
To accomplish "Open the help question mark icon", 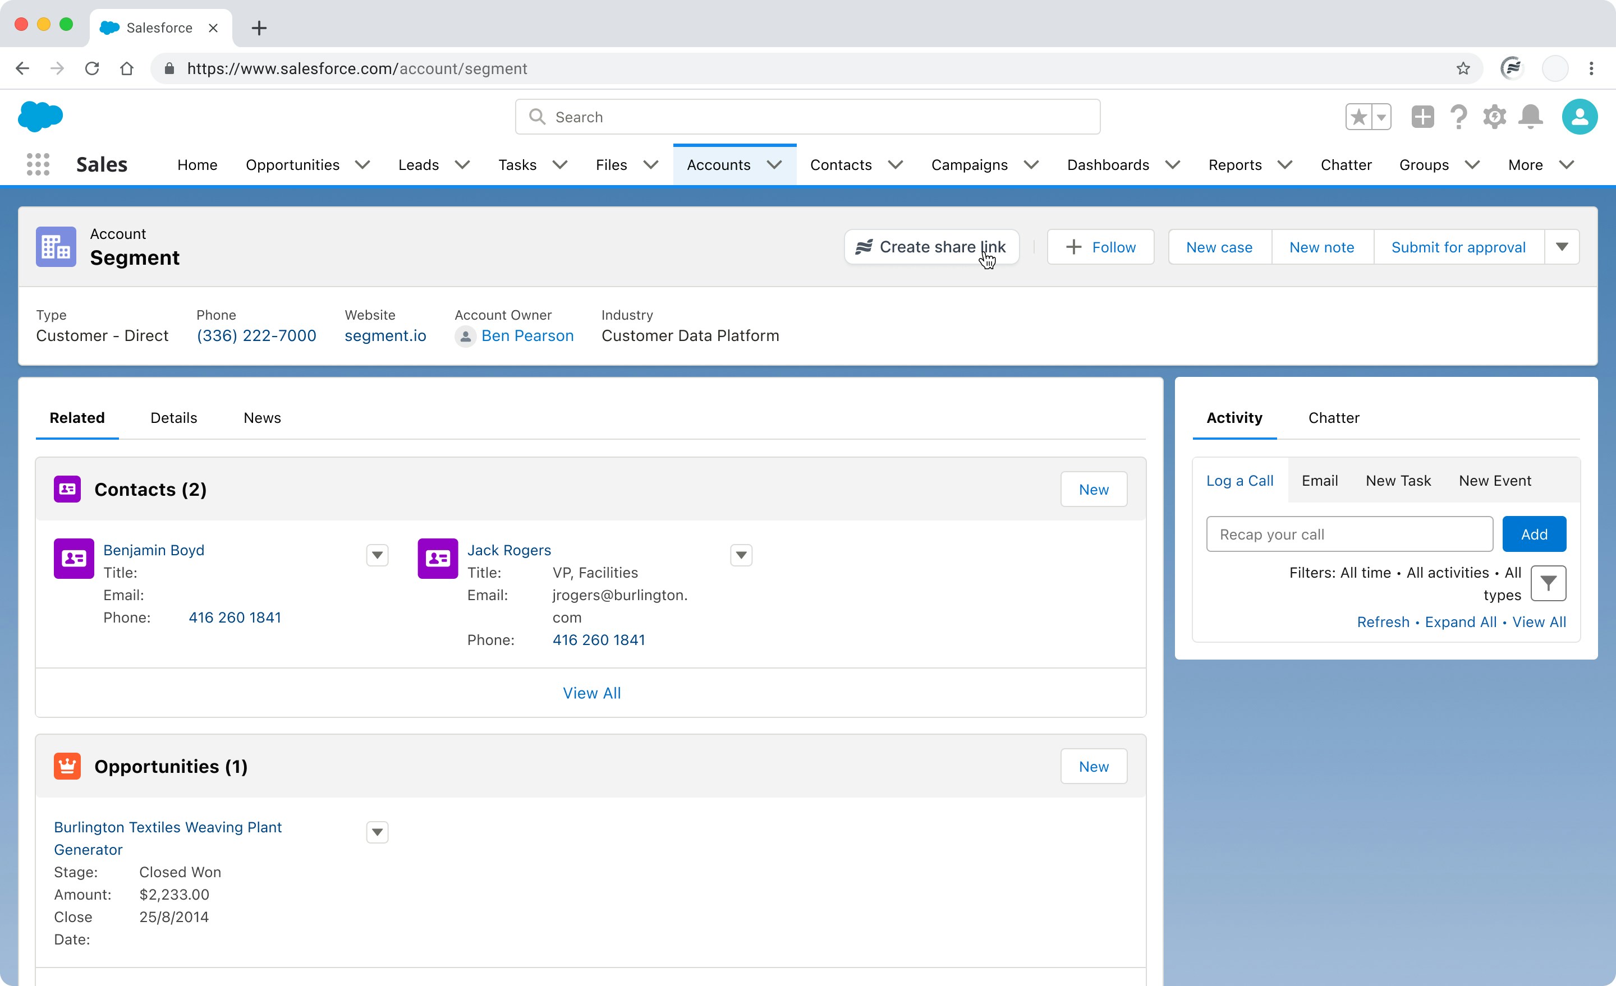I will (1458, 117).
